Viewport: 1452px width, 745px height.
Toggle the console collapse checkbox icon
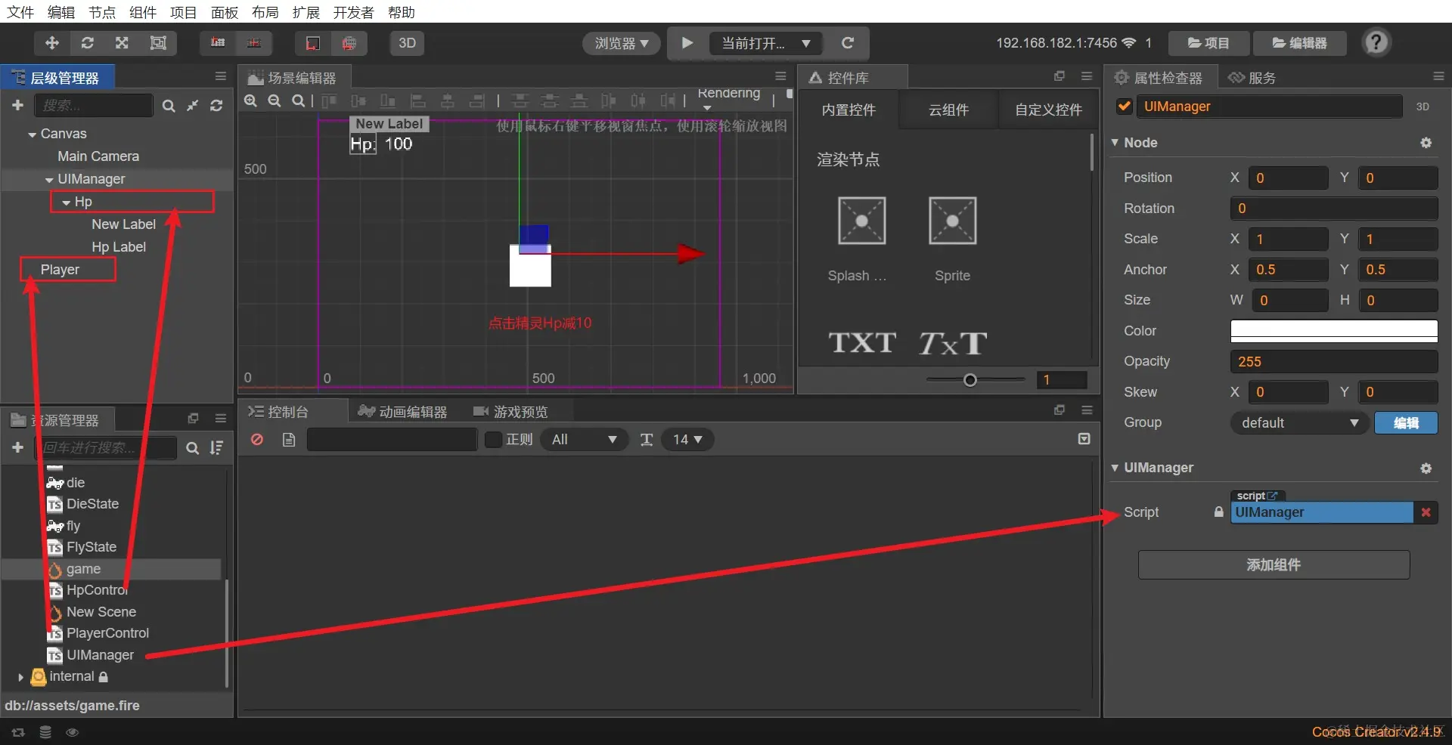1084,439
